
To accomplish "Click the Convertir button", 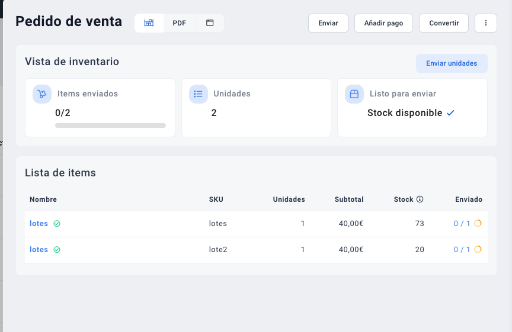I will coord(444,23).
